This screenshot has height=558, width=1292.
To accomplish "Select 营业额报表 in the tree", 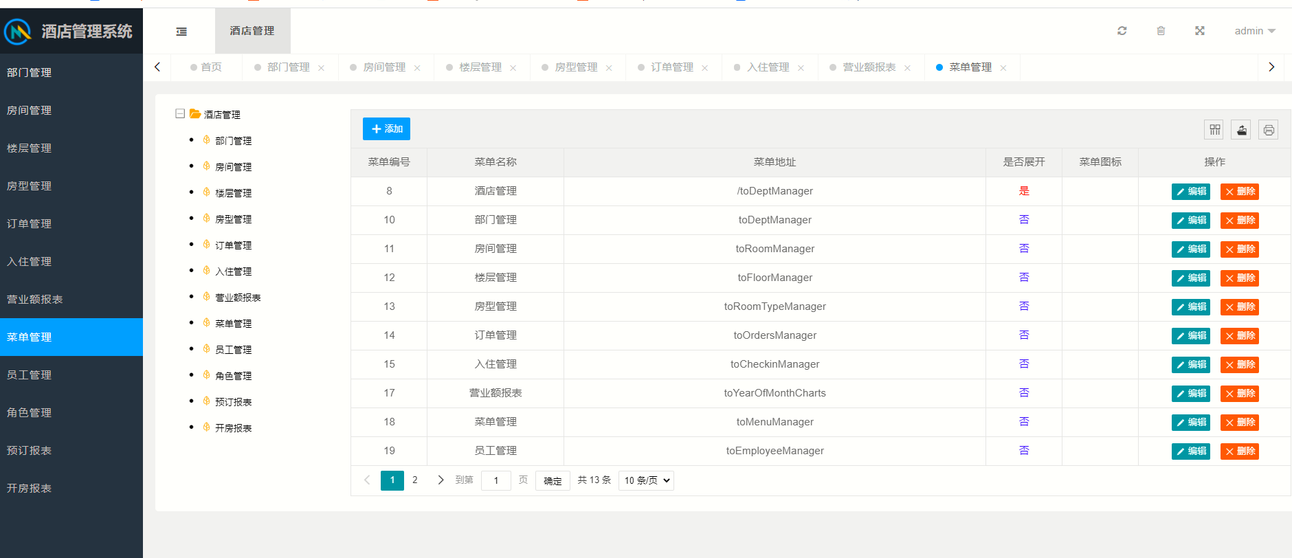I will pos(238,298).
